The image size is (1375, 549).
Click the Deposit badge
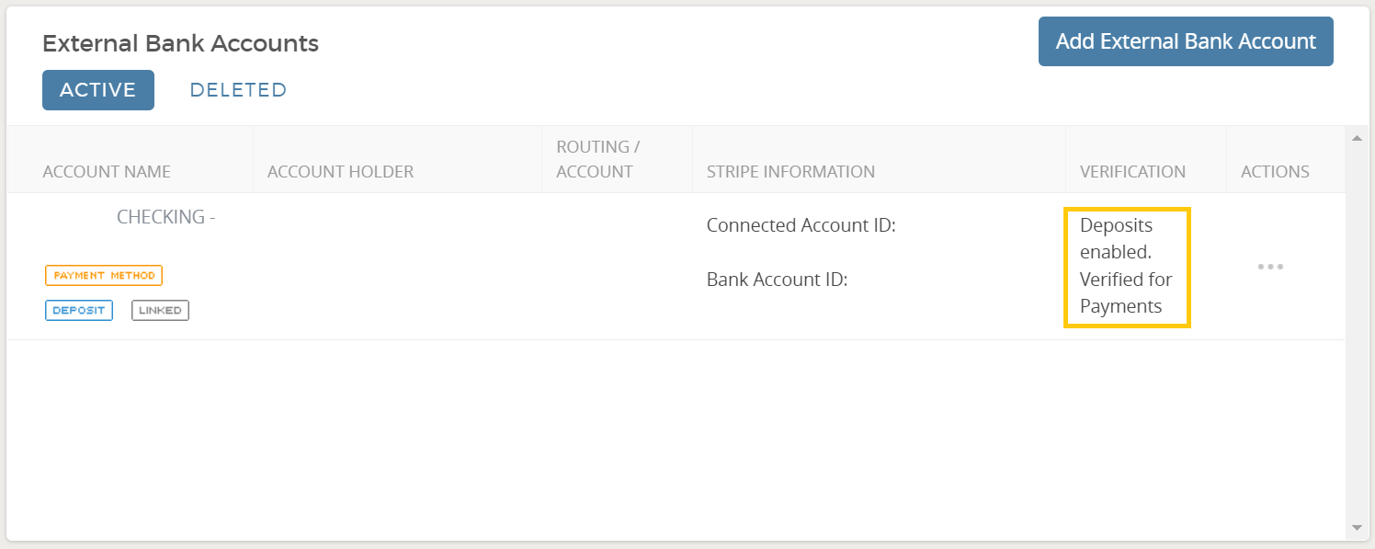79,310
